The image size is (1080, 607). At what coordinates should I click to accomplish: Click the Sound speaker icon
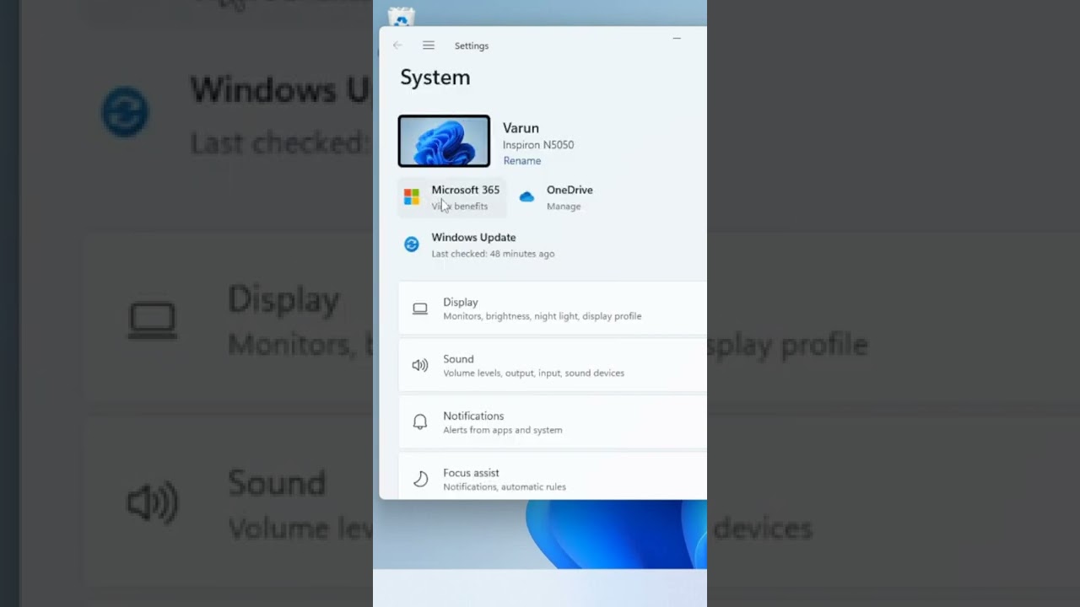pos(420,365)
